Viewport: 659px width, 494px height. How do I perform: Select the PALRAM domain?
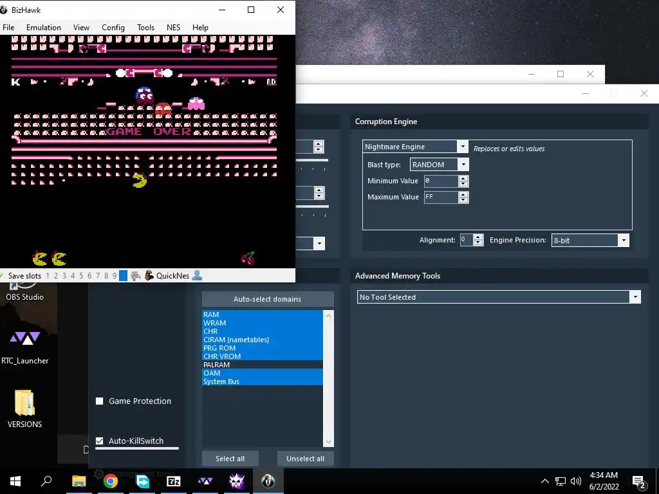pos(263,365)
